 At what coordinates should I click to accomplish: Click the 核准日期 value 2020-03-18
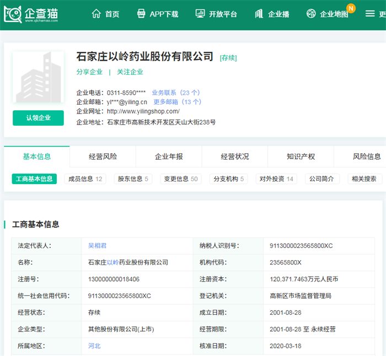285,346
